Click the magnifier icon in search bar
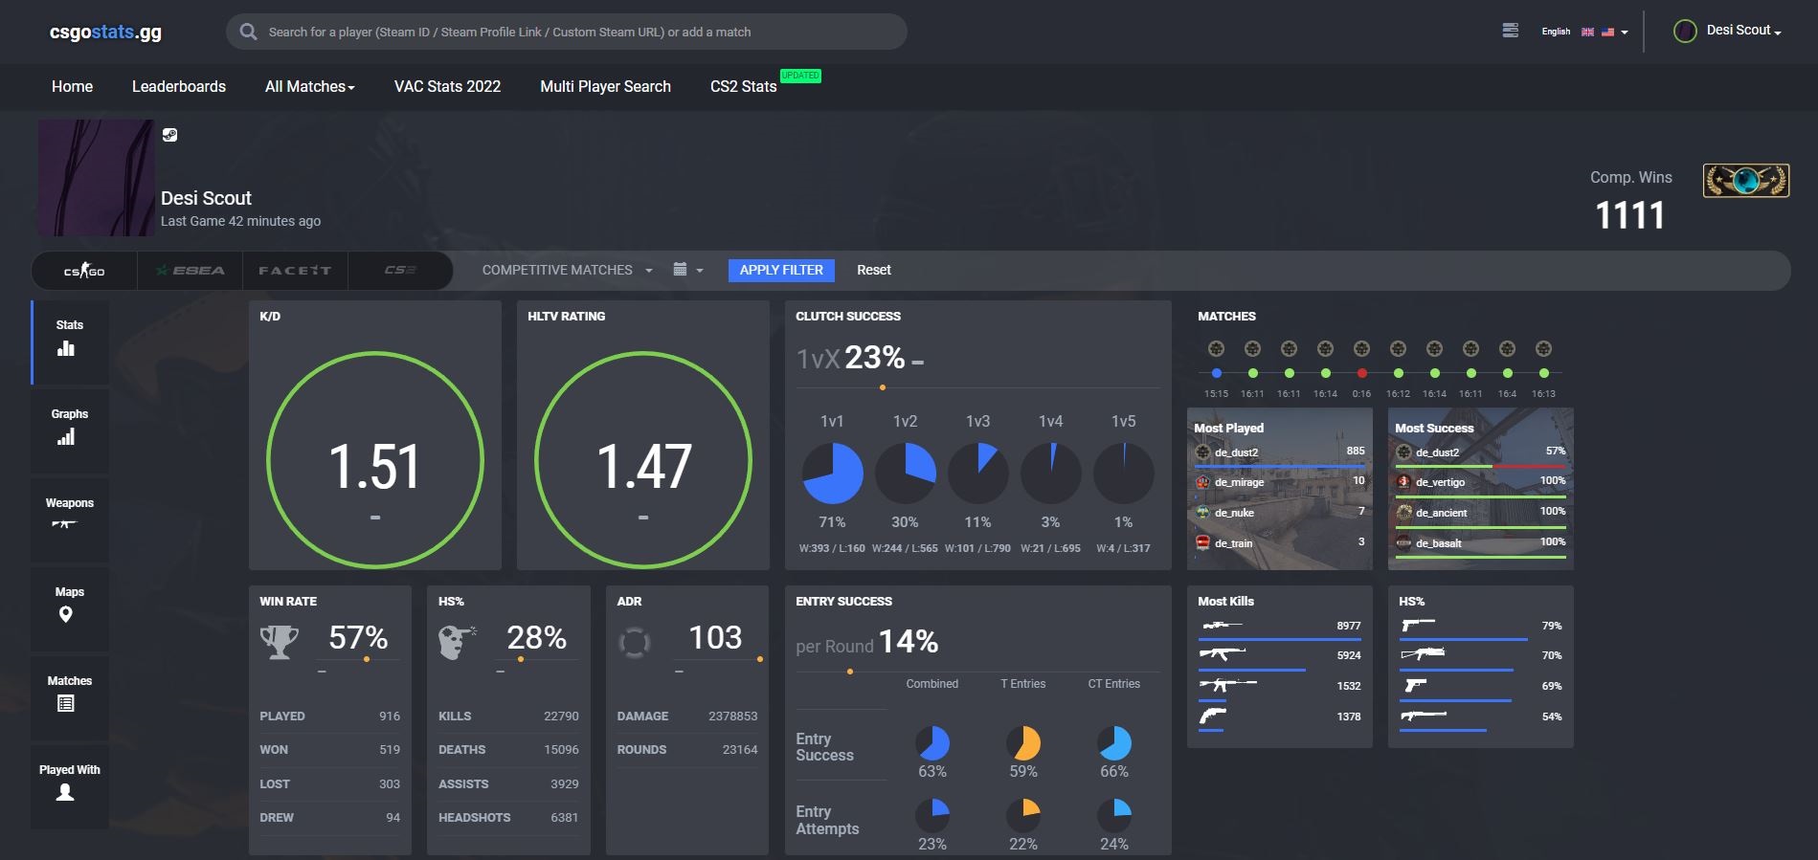 coord(248,32)
